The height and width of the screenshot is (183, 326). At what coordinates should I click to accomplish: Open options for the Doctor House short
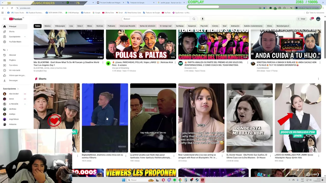[x=270, y=156]
